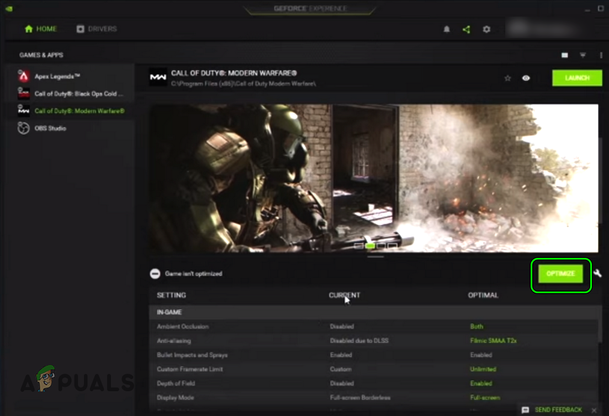This screenshot has height=416, width=609.
Task: Click the OPTIMAL column header
Action: (483, 295)
